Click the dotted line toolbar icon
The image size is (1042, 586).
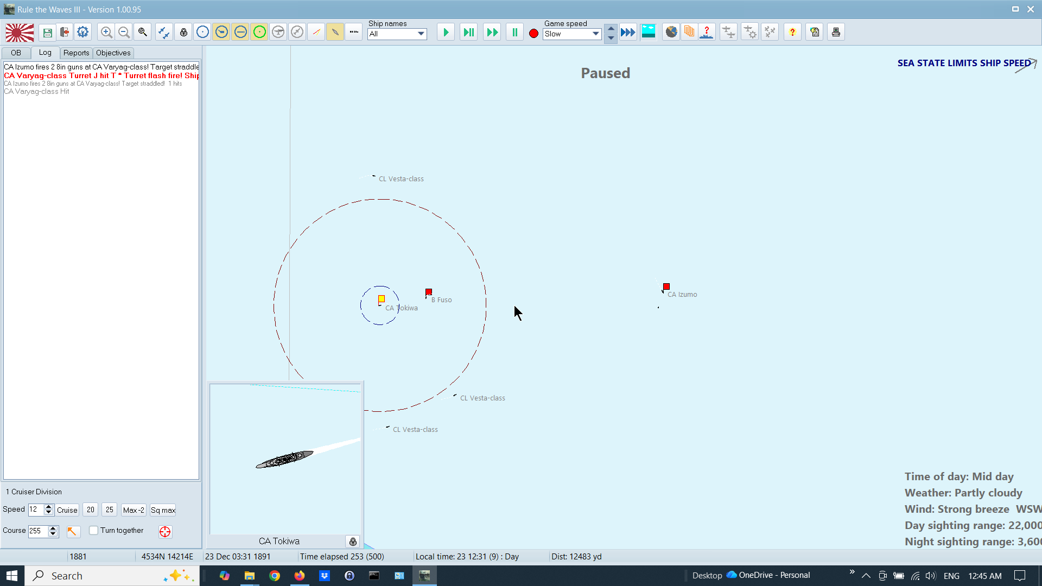[354, 33]
